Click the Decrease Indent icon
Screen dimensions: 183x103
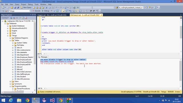click(x=91, y=11)
